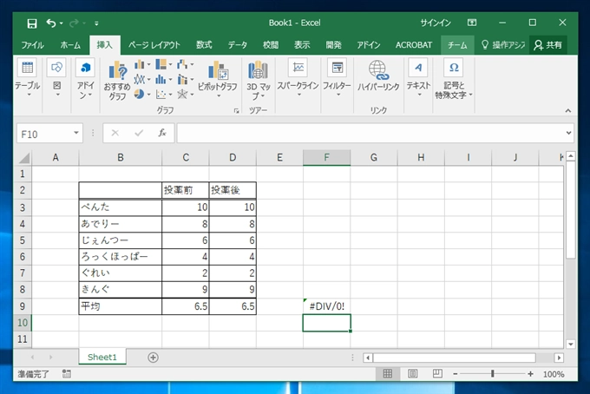This screenshot has width=590, height=394.
Task: Open the テーブル group menu
Action: 28,78
